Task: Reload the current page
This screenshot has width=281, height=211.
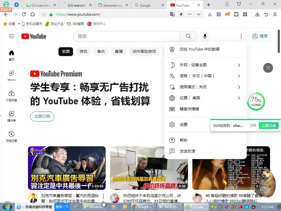Action: (24, 14)
